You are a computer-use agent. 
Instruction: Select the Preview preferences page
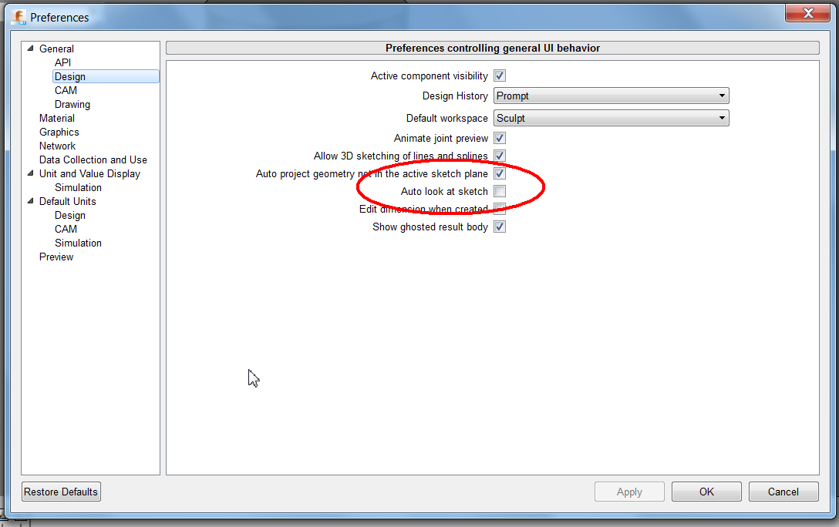[x=56, y=257]
